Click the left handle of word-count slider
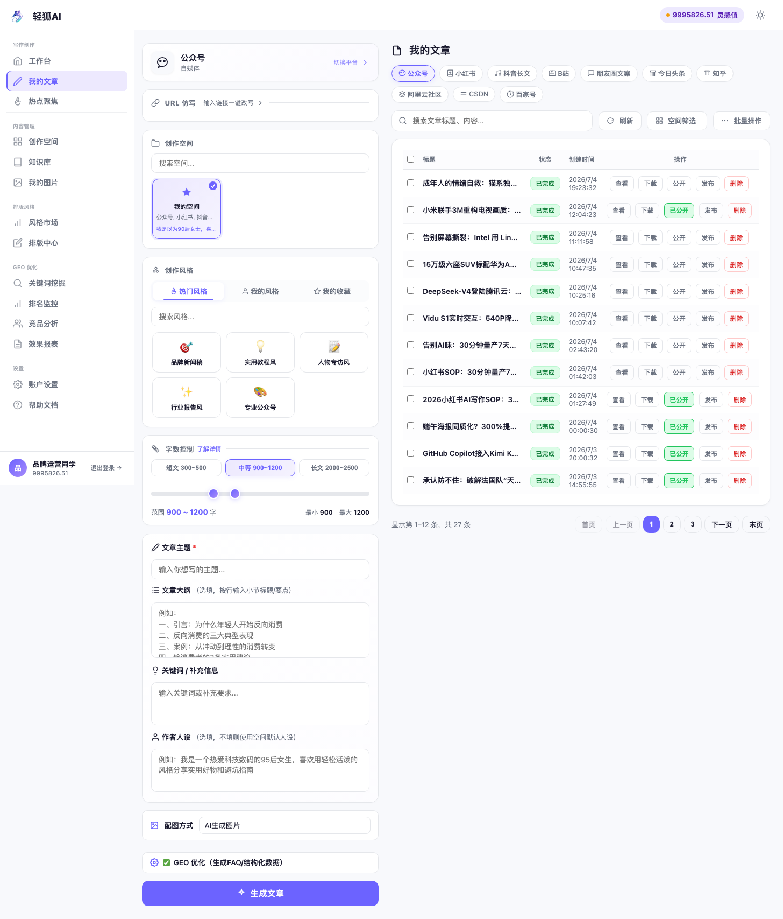Viewport: 783px width, 919px height. [213, 494]
